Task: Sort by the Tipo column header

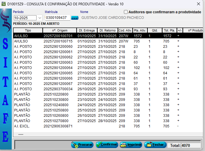Action: point(28,30)
